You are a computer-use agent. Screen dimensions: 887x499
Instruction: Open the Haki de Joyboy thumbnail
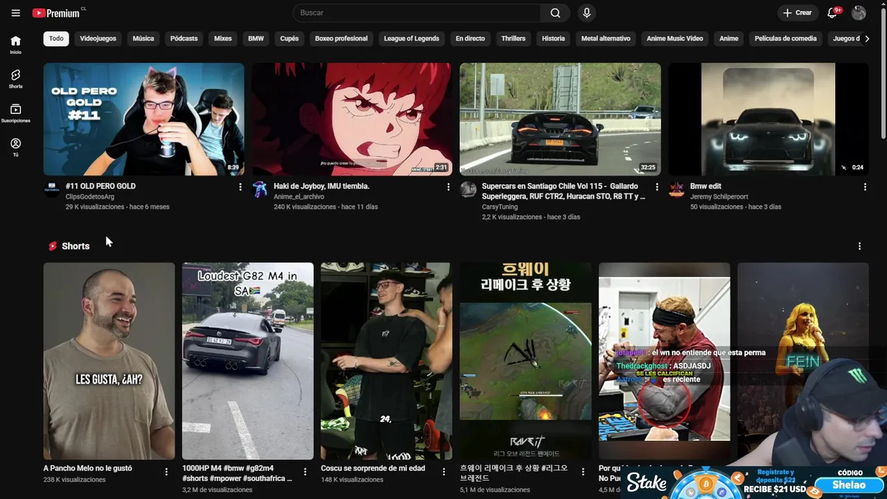(352, 119)
